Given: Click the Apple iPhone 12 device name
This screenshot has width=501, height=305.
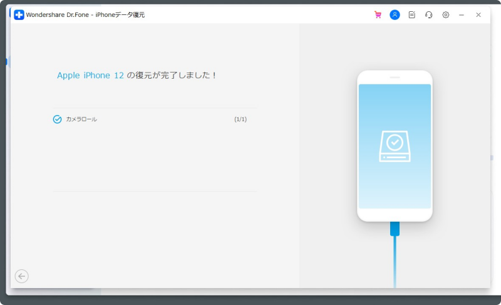Looking at the screenshot, I should click(x=90, y=75).
